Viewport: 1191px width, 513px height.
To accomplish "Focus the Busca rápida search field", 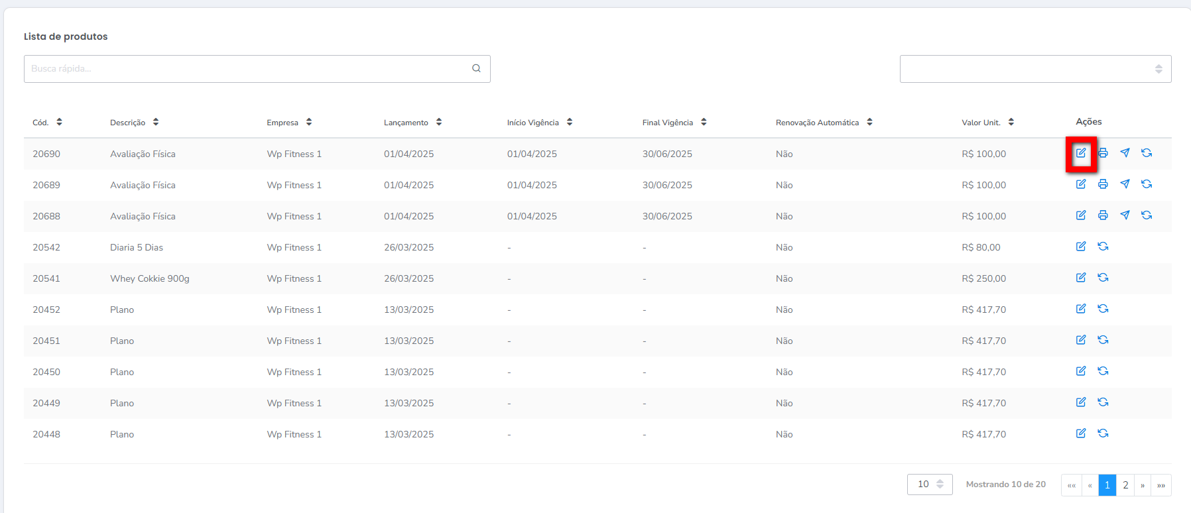I will (x=245, y=69).
